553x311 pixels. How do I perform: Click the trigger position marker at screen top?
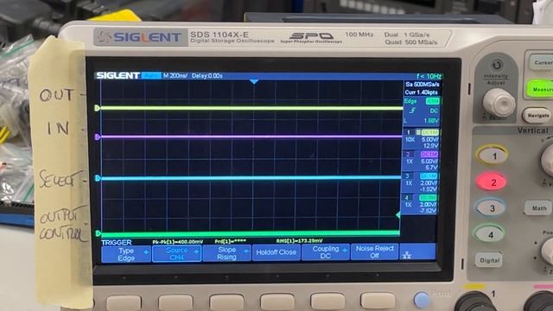click(254, 82)
